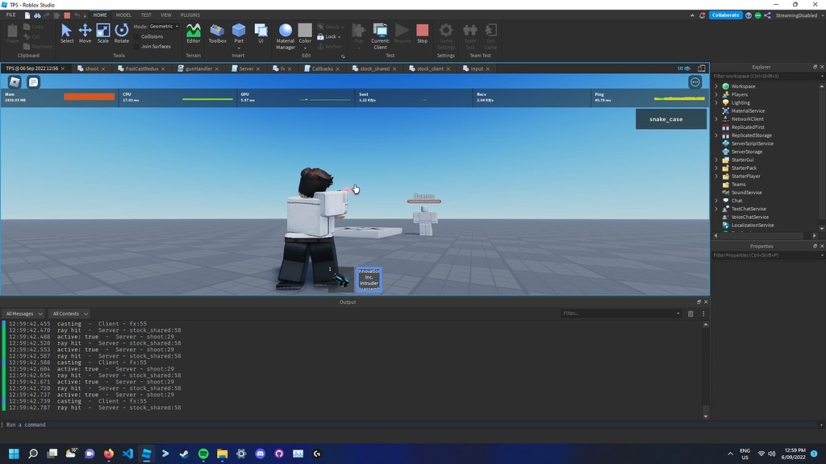The image size is (826, 464).
Task: Click the Filter field in the Output panel
Action: click(619, 313)
